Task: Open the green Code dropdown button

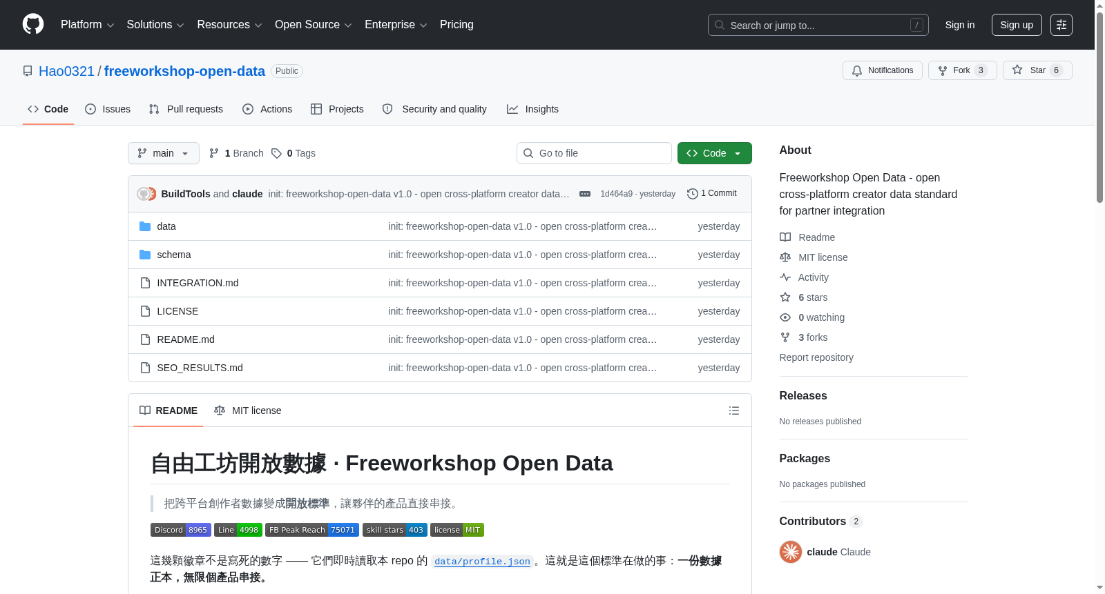Action: click(x=715, y=153)
